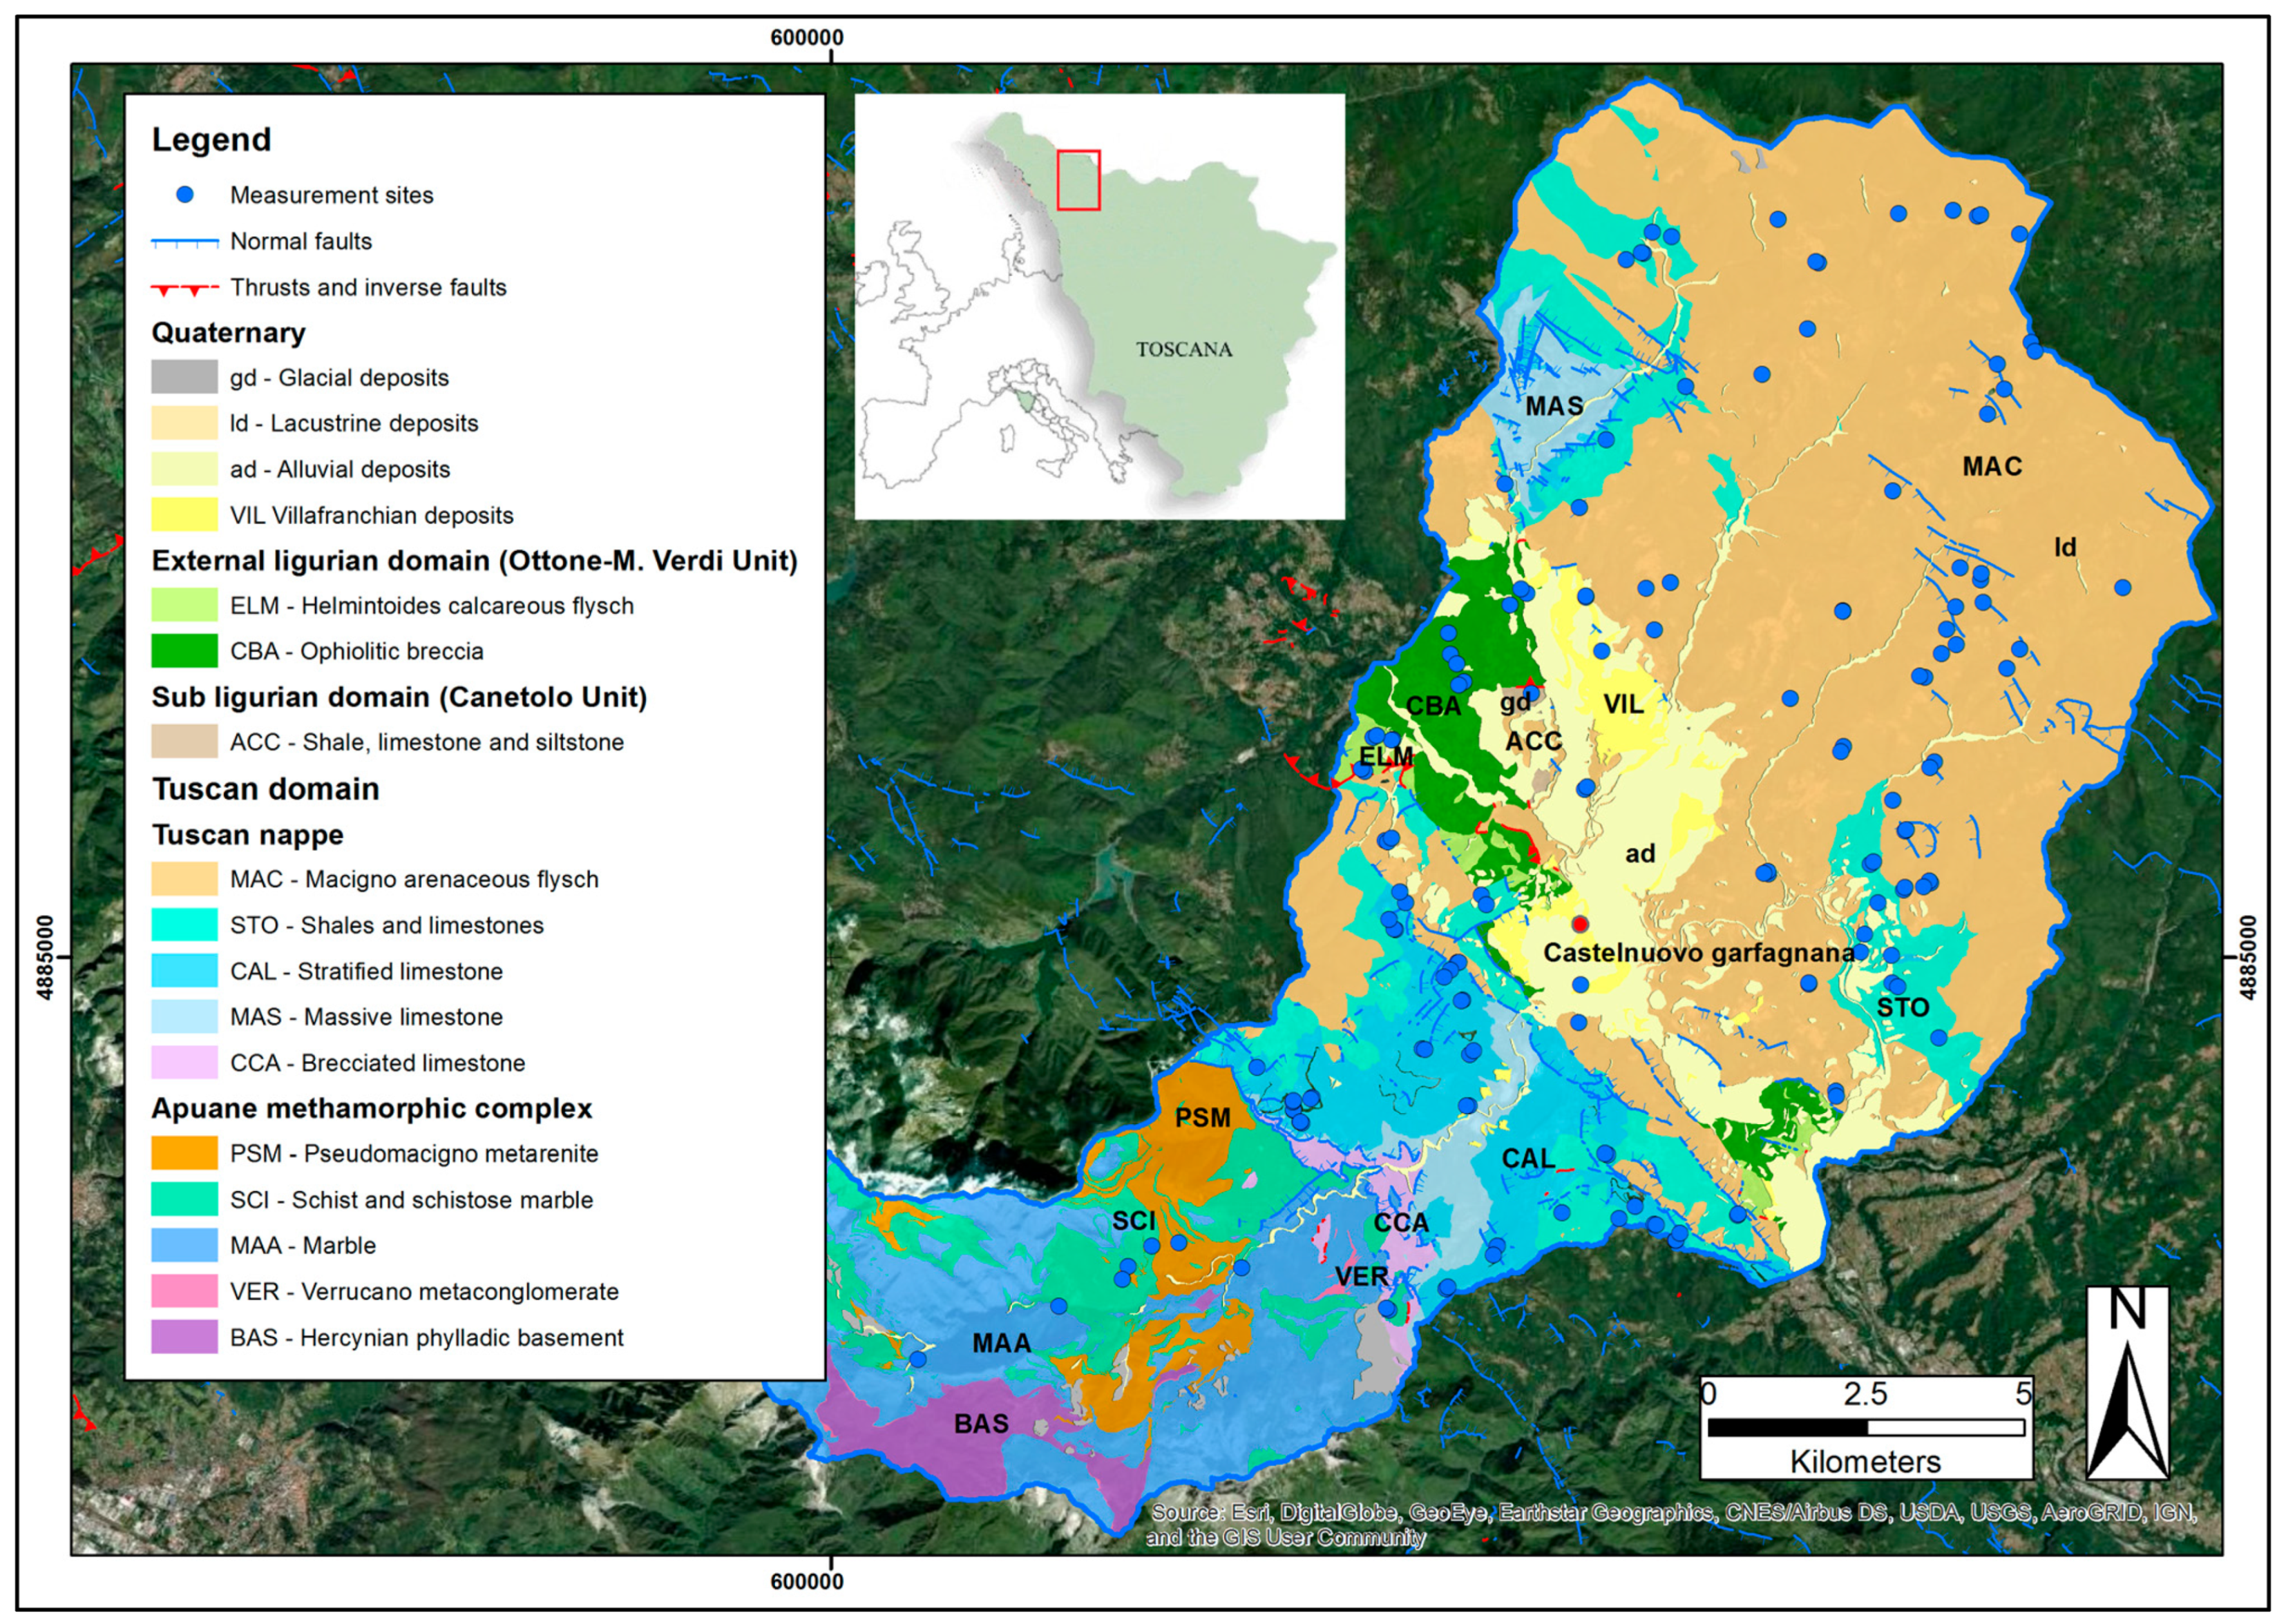Click the TOSCANA label in inset map

(1183, 350)
